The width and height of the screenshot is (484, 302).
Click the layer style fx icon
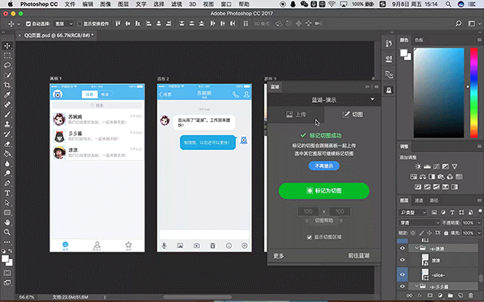[x=419, y=295]
